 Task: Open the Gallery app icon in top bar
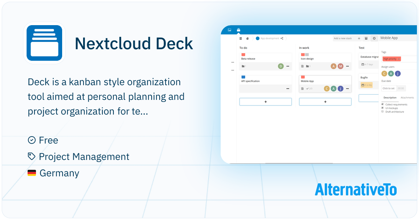pyautogui.click(x=229, y=30)
